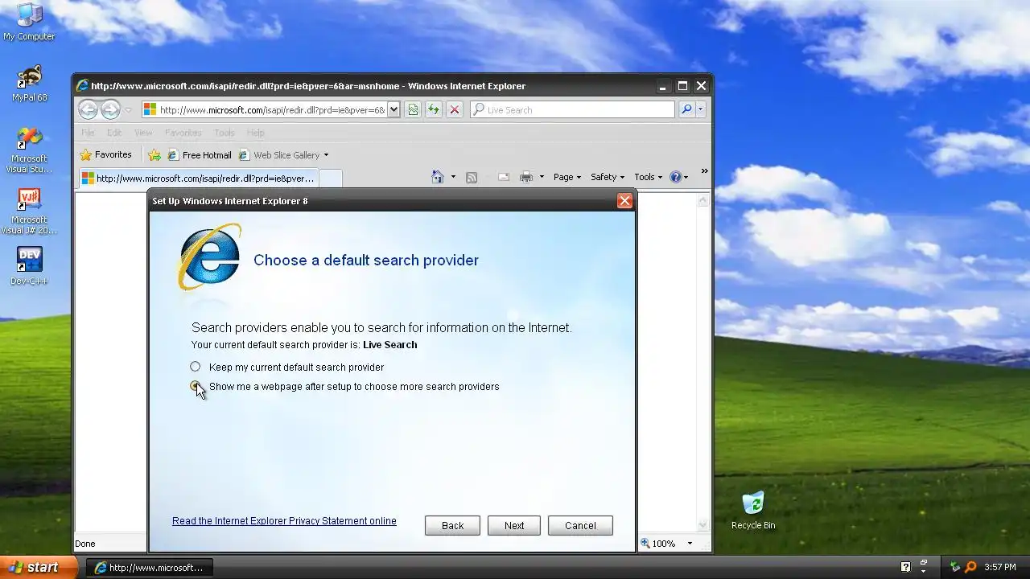Expand the Home button dropdown arrow
Viewport: 1030px width, 579px height.
click(x=453, y=177)
